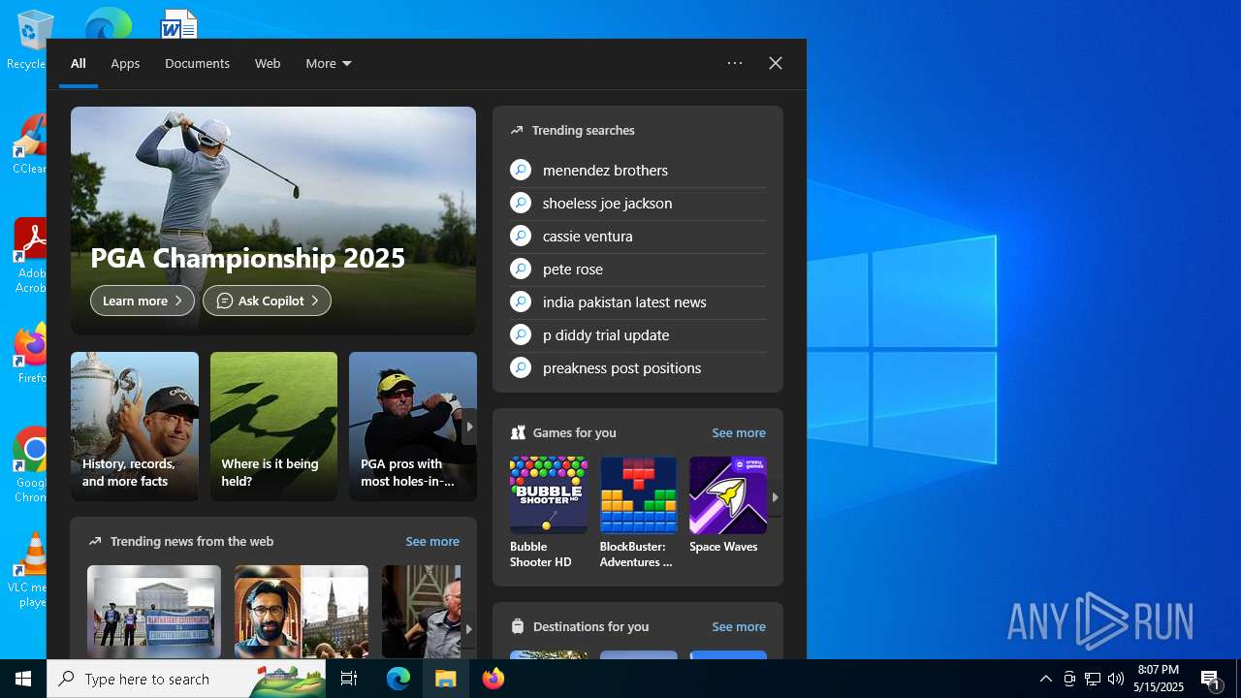Search for pete rose
The image size is (1241, 698).
click(573, 269)
